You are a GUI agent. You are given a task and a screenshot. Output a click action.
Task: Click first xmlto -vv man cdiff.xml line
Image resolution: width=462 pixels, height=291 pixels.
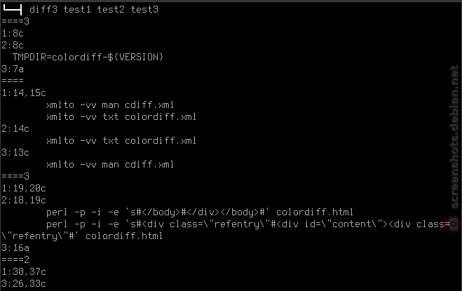pyautogui.click(x=110, y=104)
